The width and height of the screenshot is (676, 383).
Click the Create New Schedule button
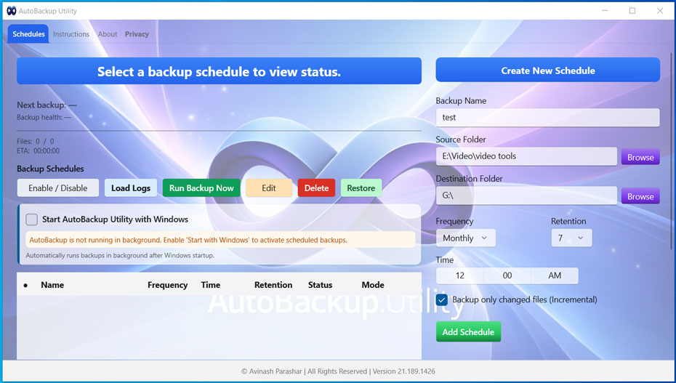pyautogui.click(x=547, y=70)
